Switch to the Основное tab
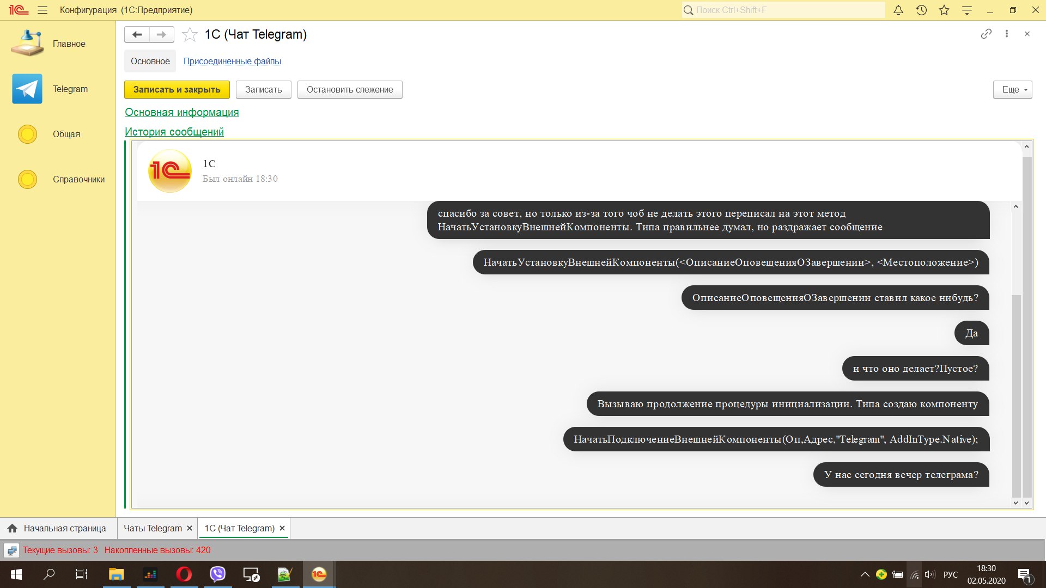 [150, 61]
